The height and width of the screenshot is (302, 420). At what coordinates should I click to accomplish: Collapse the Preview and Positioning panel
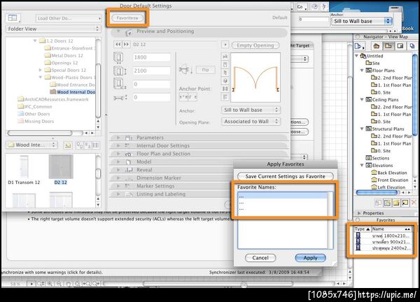(x=118, y=31)
